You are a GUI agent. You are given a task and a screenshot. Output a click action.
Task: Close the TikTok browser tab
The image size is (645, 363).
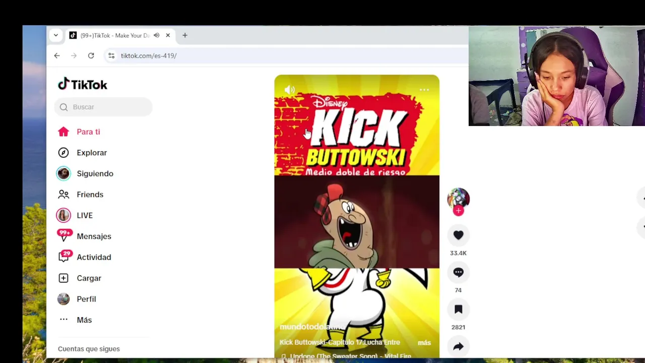pos(168,35)
